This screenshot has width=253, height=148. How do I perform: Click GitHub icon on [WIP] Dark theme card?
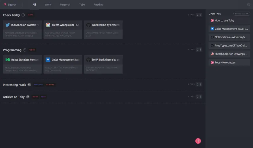(x=89, y=60)
